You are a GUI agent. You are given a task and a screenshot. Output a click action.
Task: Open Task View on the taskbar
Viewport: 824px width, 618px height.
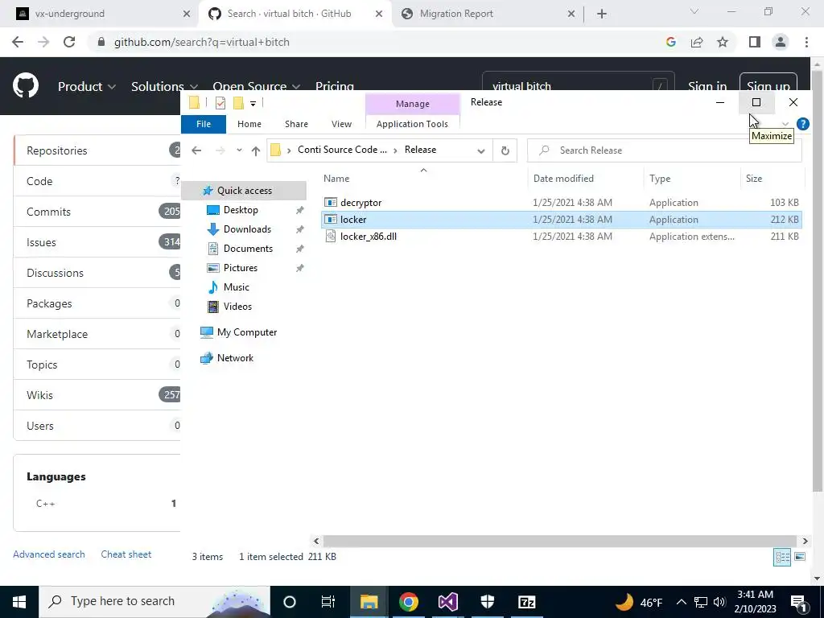pyautogui.click(x=328, y=602)
